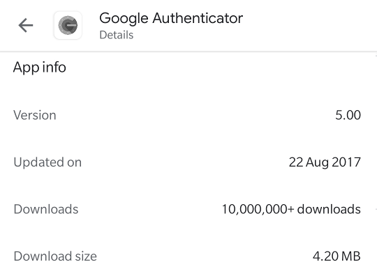Click the MB unit of download size
The width and height of the screenshot is (377, 278).
[x=351, y=256]
